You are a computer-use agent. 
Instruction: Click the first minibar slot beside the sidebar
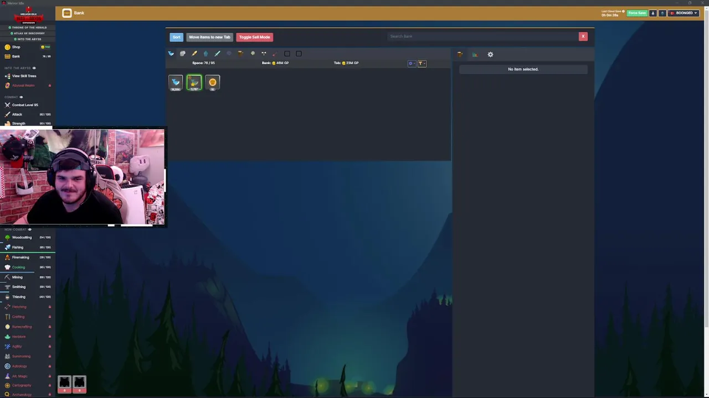coord(64,384)
